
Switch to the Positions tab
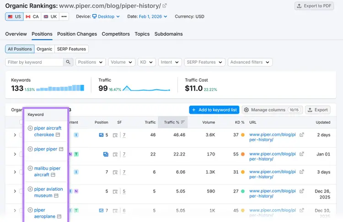[x=42, y=34]
